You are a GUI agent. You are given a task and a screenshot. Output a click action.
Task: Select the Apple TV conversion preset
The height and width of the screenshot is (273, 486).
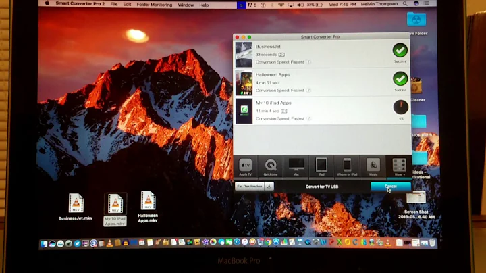(245, 168)
